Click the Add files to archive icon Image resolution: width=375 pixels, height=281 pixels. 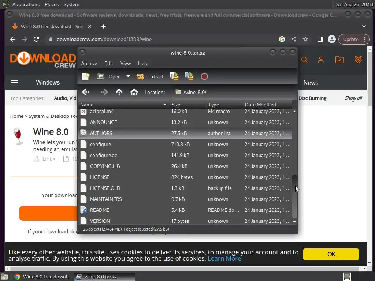pos(174,76)
